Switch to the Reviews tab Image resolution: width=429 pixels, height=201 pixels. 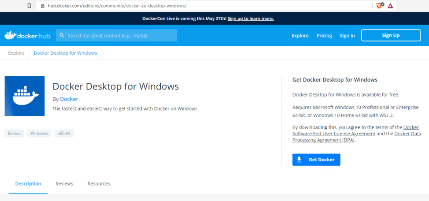pos(64,183)
